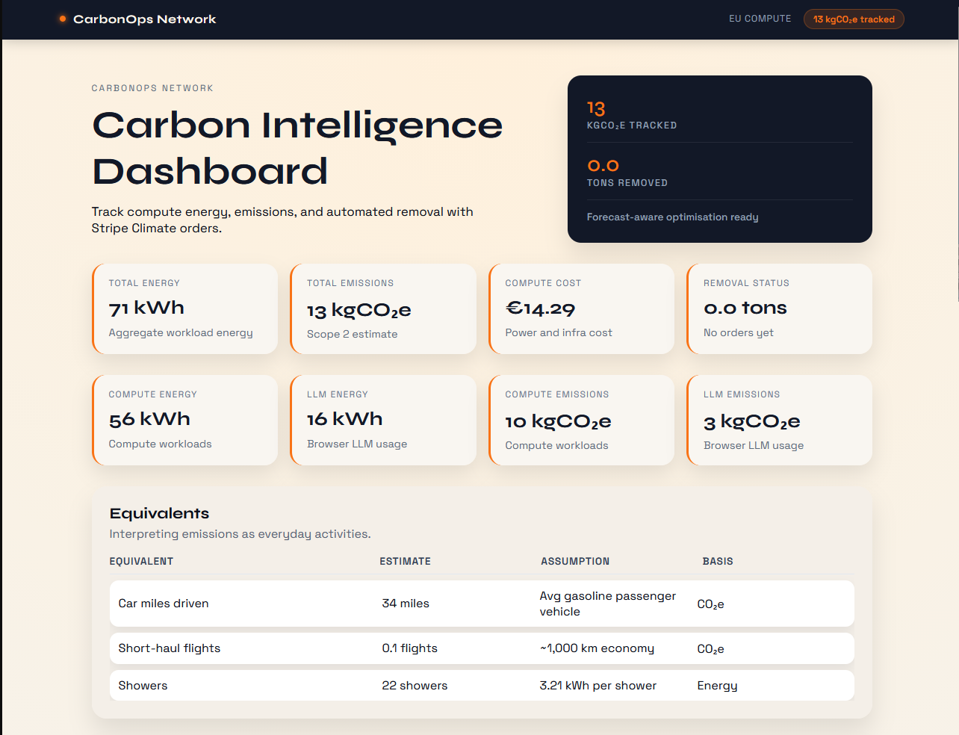Click the COMPUTE COST €14.29 card
959x735 pixels.
coord(581,308)
